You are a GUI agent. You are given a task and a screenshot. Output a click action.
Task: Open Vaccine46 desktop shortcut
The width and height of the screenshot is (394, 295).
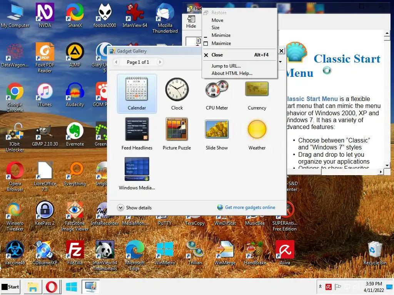(15, 253)
